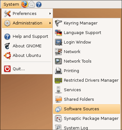122x130 pixels.
Task: Launch Firefox from the top panel
Action: [24, 4]
